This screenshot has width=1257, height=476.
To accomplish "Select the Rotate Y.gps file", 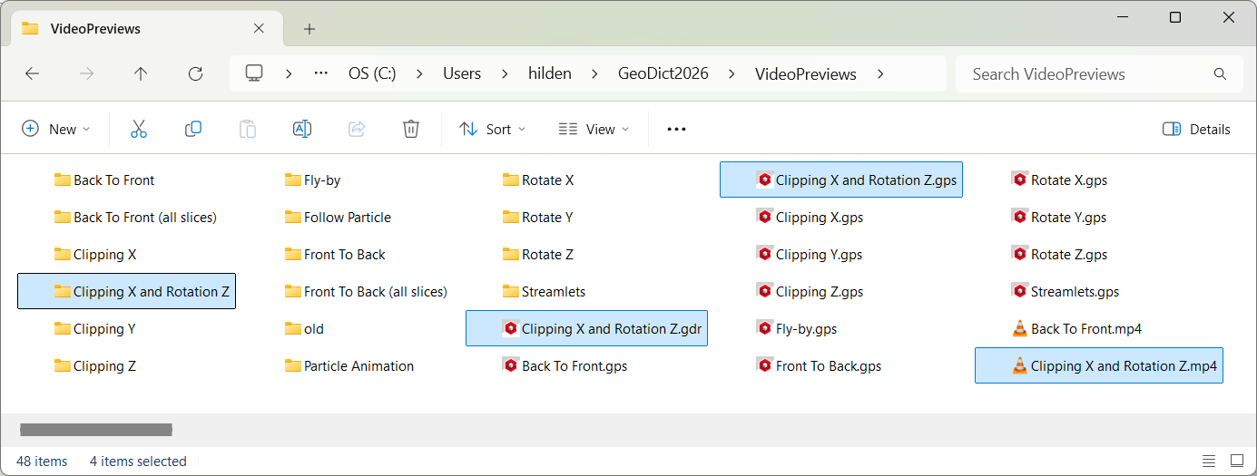I will point(1059,217).
